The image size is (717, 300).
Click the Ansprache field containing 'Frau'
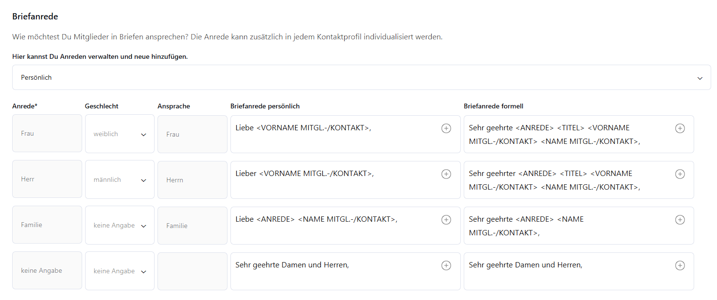click(x=192, y=134)
